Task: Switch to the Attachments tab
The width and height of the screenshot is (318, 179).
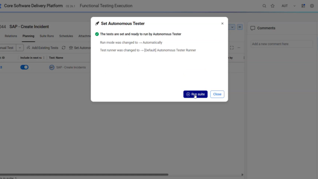Action: coord(85,36)
